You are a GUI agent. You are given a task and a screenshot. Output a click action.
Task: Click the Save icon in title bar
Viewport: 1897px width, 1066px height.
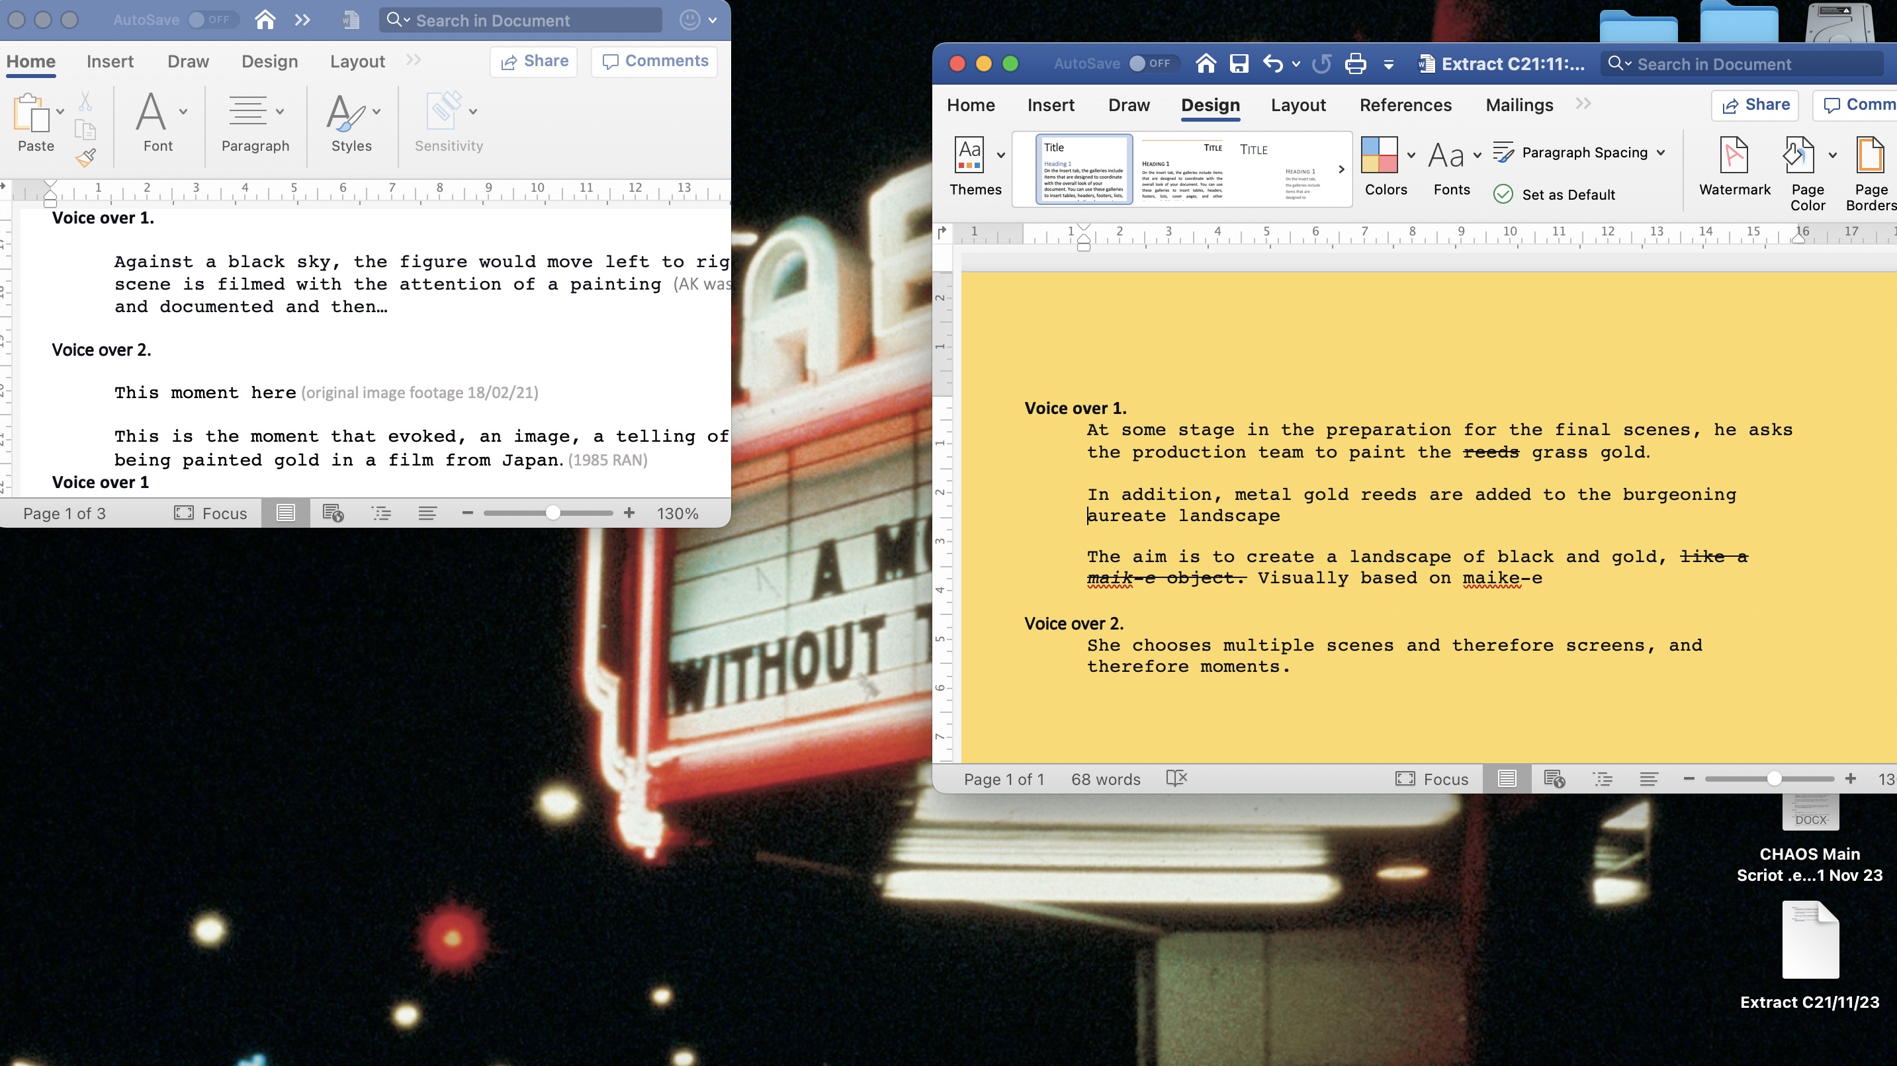(x=1239, y=64)
